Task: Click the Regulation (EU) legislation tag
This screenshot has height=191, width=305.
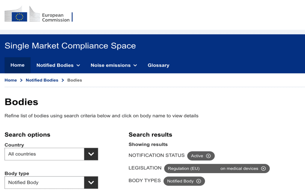Action: pos(217,169)
